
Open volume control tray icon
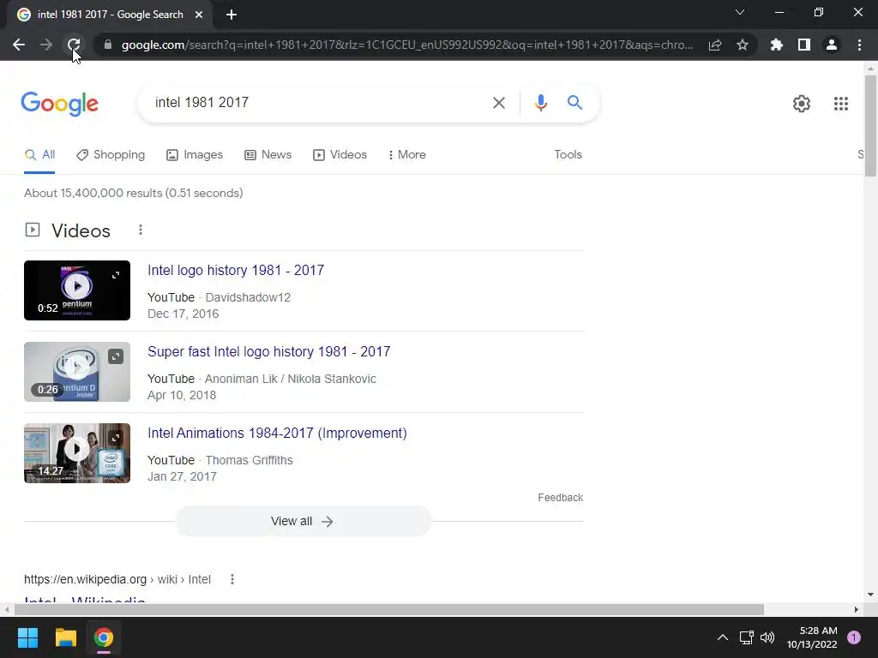coord(767,637)
